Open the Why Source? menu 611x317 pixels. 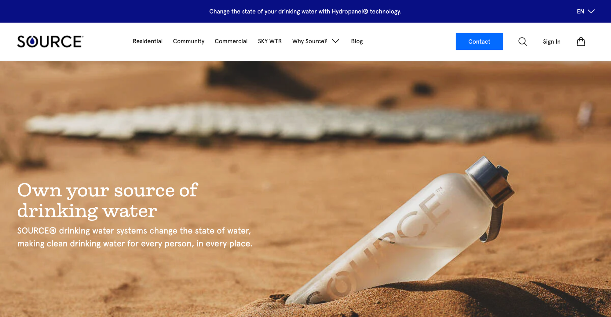(x=309, y=41)
